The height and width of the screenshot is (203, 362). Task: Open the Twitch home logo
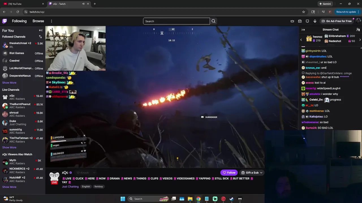tap(5, 21)
